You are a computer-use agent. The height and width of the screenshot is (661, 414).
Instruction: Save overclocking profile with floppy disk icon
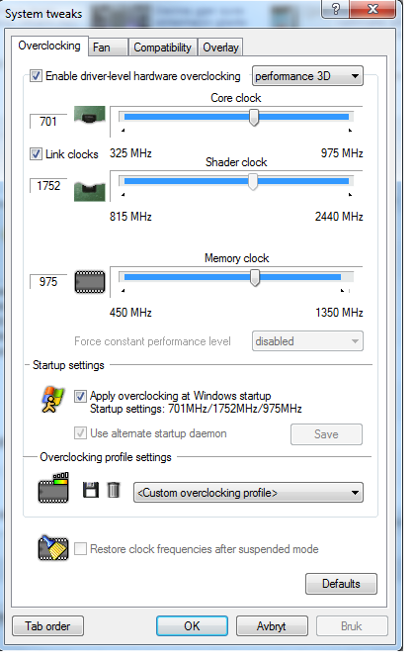(x=91, y=490)
